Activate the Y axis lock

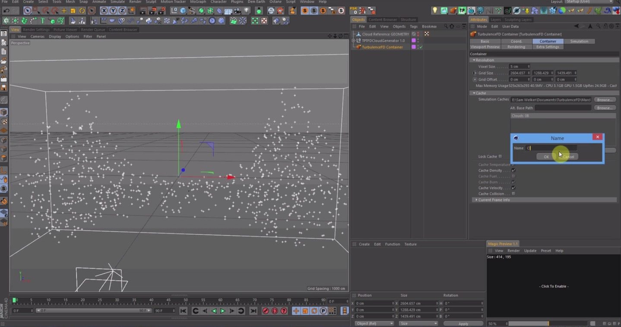[113, 10]
